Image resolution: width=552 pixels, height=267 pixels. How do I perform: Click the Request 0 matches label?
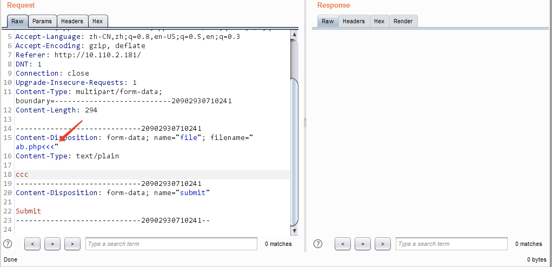[278, 244]
